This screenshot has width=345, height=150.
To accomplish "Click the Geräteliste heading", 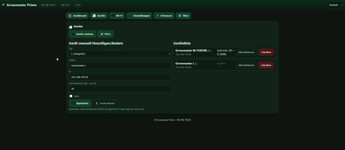I will [182, 43].
